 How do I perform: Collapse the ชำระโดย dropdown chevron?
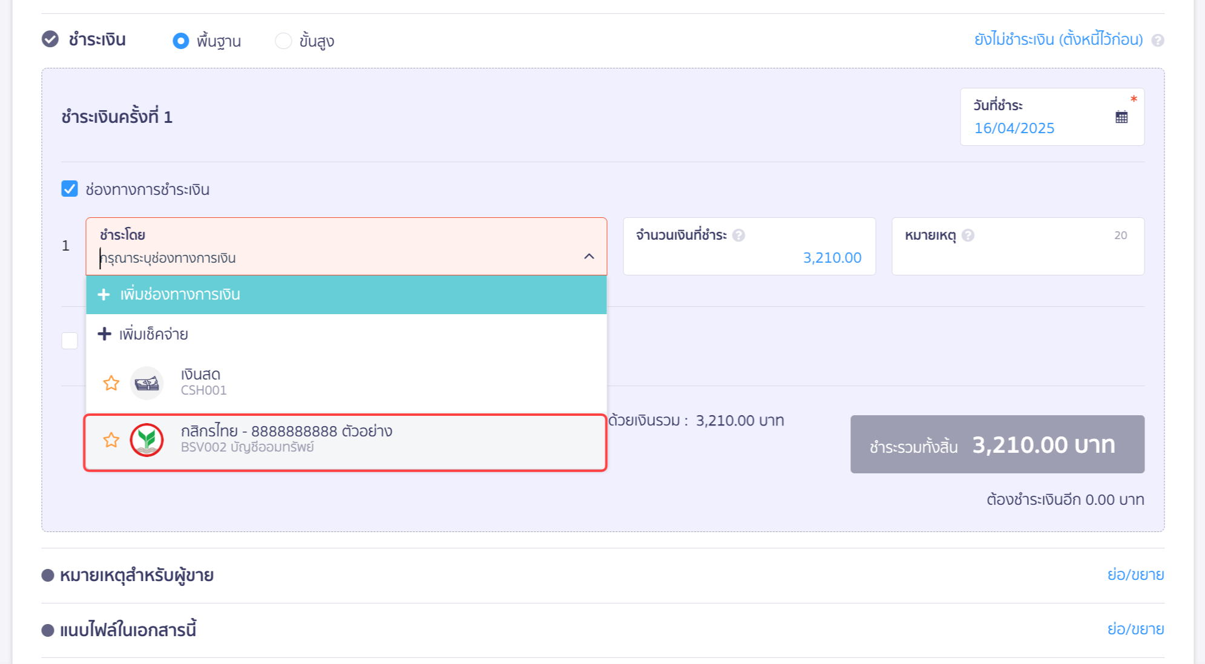tap(589, 257)
